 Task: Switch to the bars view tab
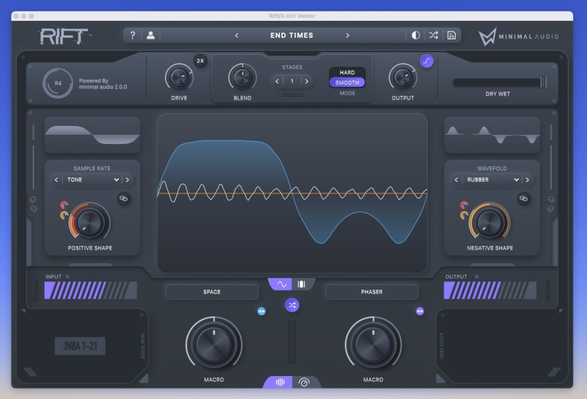tap(302, 284)
